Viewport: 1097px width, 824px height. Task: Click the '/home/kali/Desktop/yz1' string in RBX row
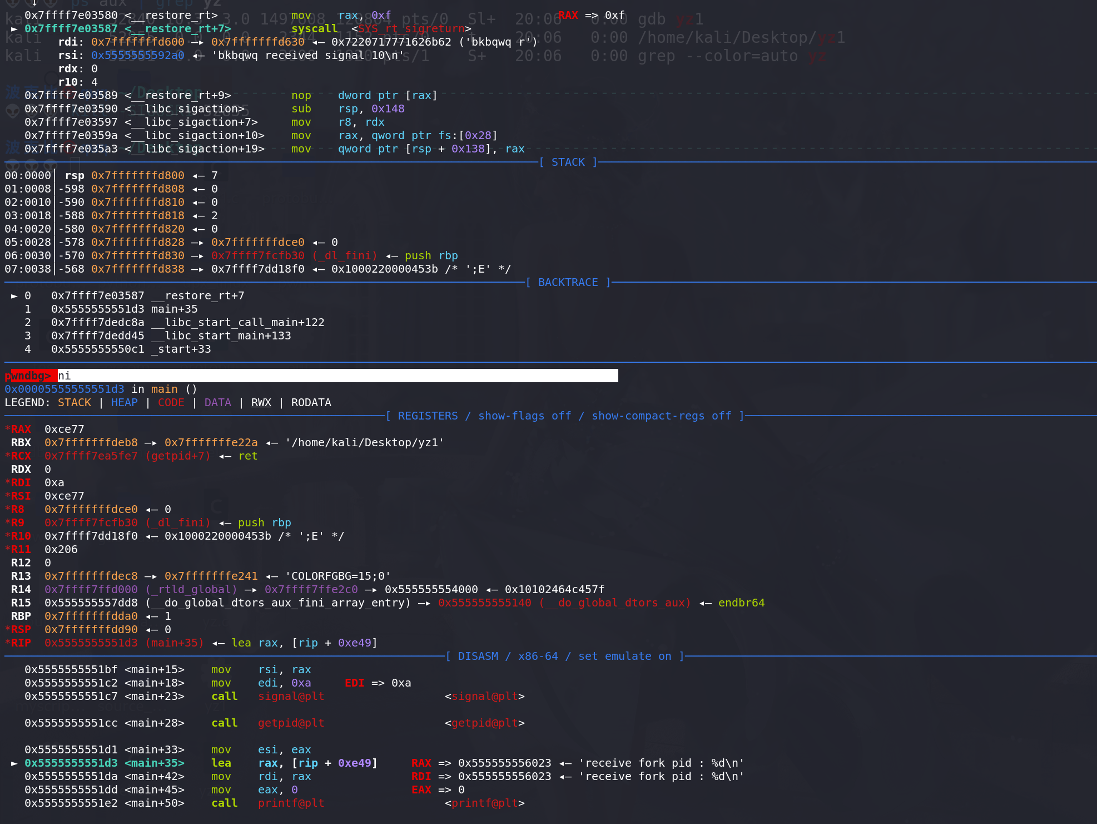click(365, 442)
